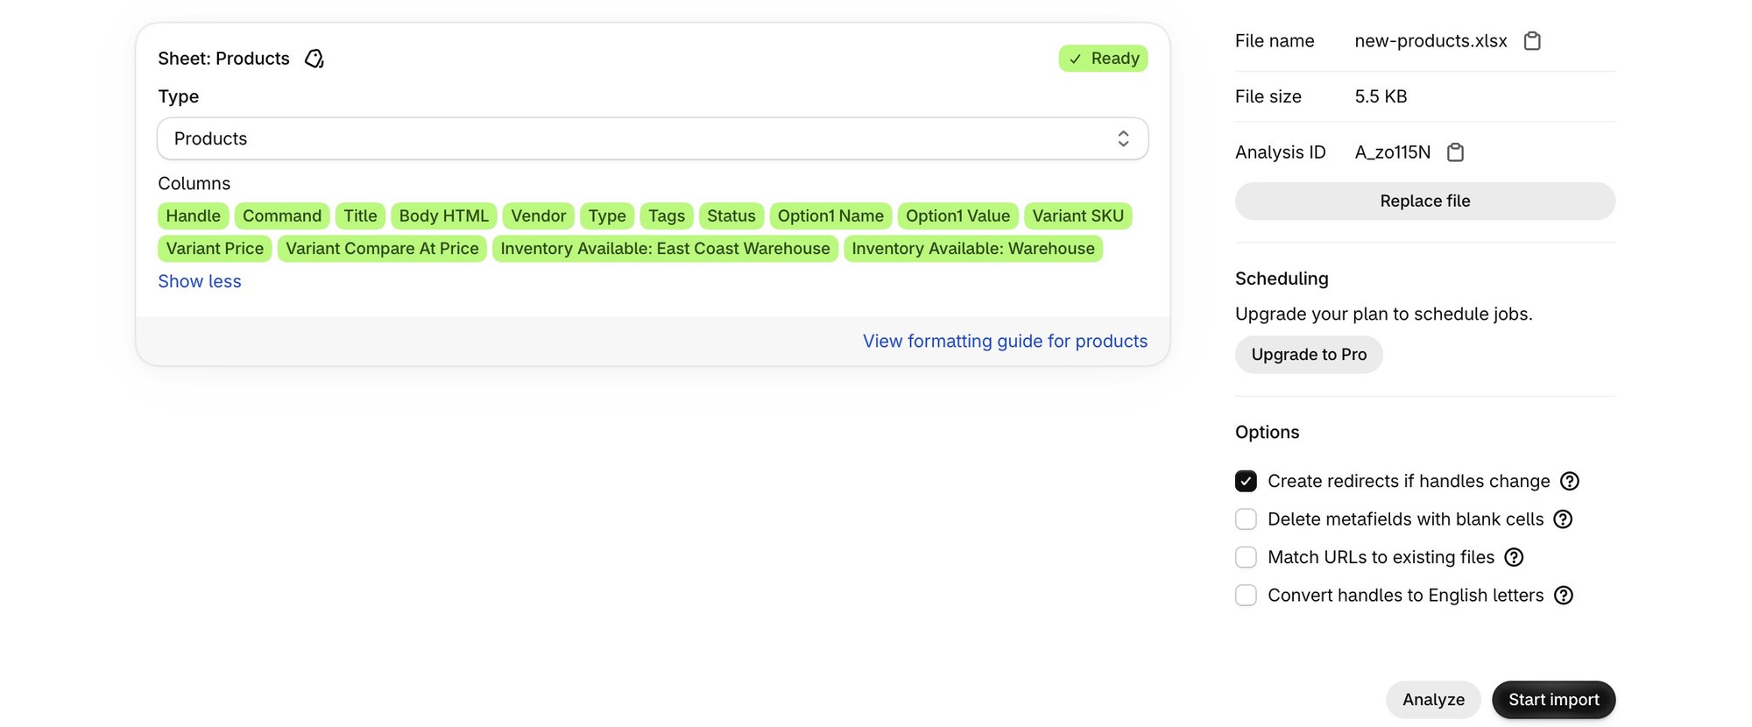Click the 5.5 KB file size value

1381,96
